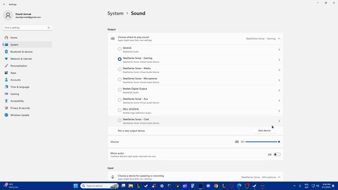This screenshot has width=338, height=190.
Task: Click the search magnifier in Find a setting
Action: coord(49,28)
